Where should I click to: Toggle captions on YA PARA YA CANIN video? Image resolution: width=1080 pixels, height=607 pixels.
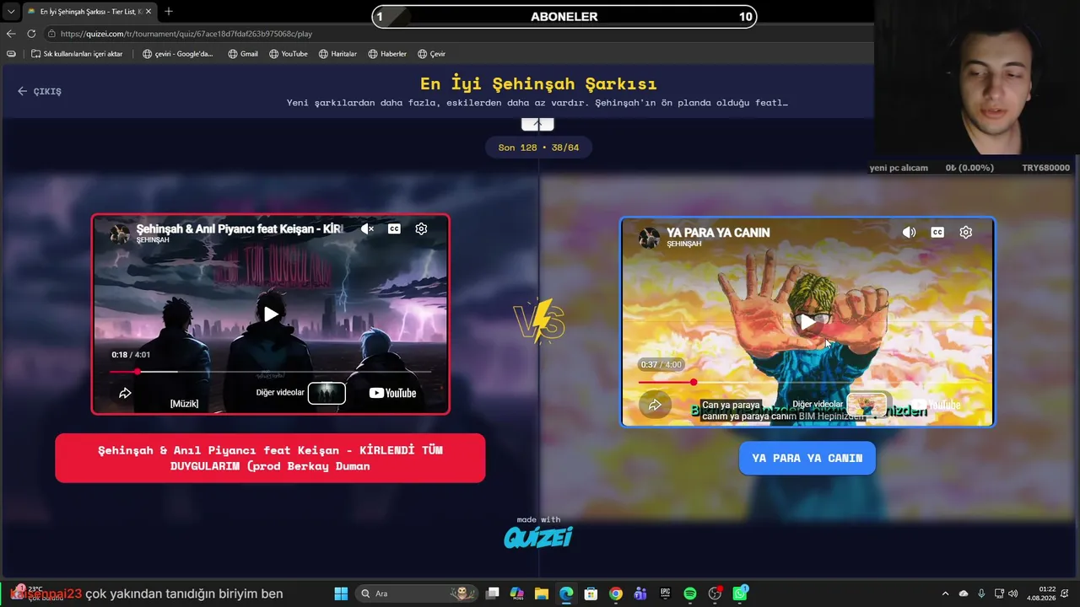coord(937,233)
